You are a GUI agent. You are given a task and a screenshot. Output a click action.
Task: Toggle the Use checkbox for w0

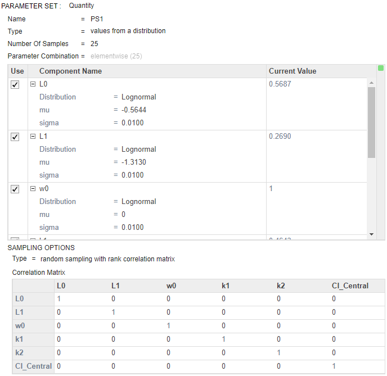(15, 189)
